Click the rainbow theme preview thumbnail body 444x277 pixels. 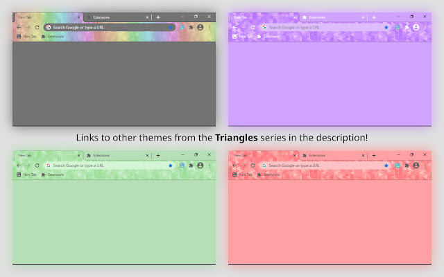[x=114, y=84]
